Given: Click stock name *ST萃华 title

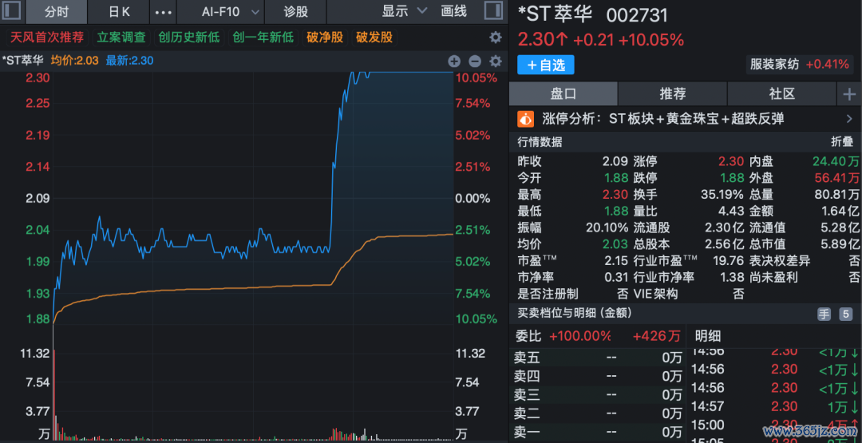Looking at the screenshot, I should point(555,14).
